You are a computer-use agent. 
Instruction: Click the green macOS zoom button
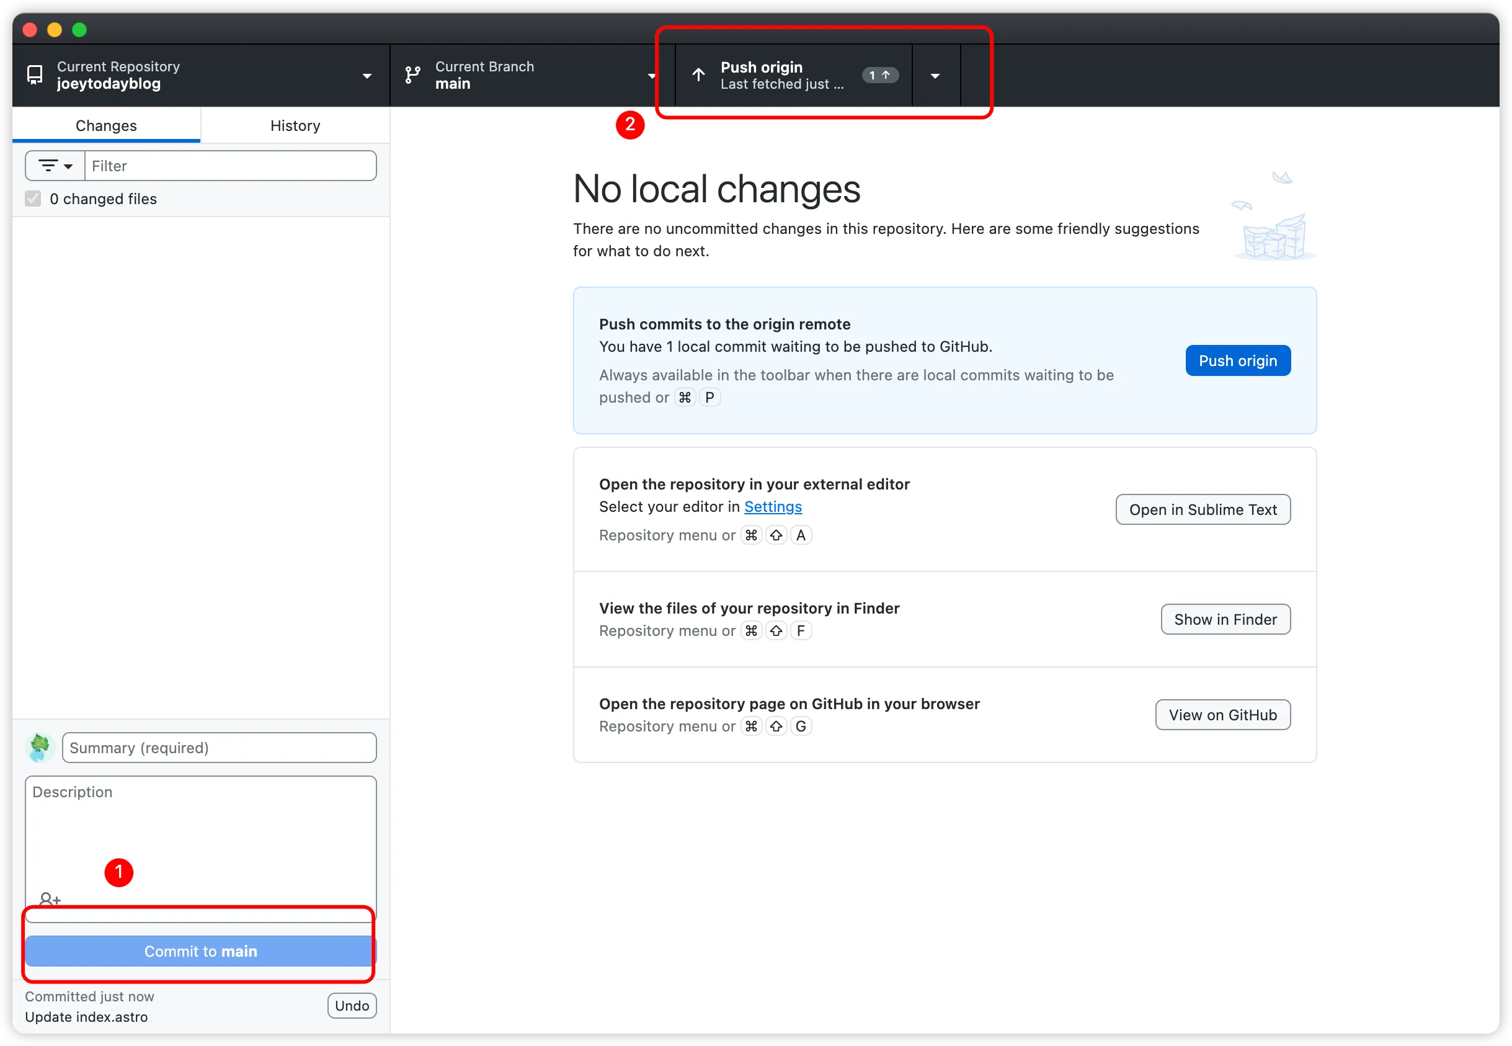click(x=79, y=30)
